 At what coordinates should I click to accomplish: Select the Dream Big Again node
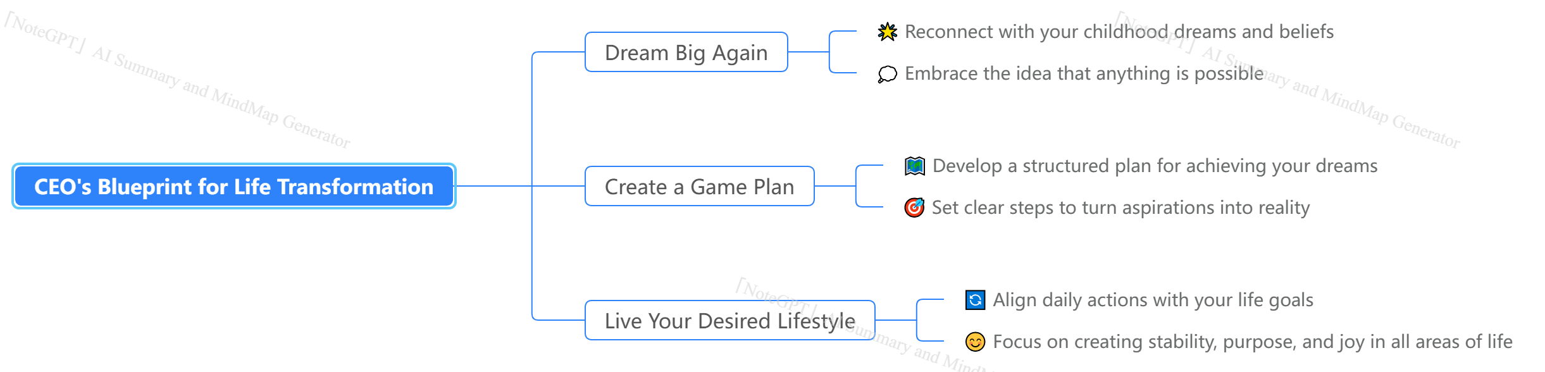coord(686,53)
